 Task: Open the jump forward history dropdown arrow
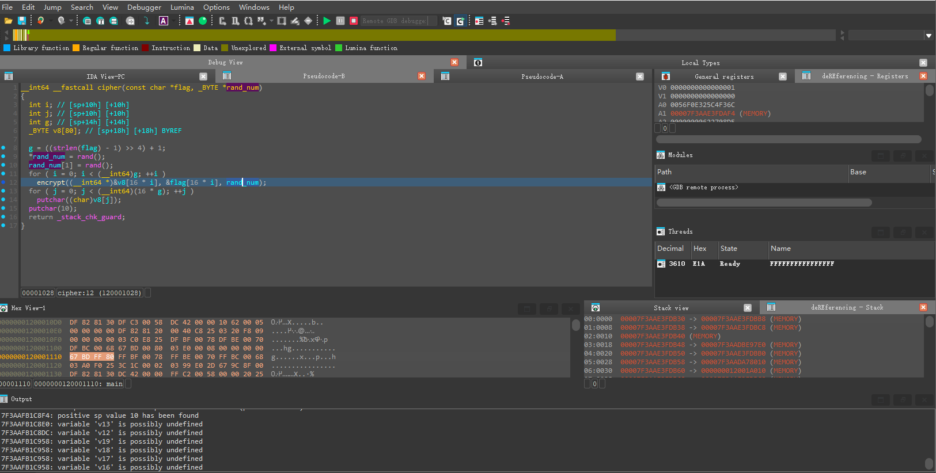[x=71, y=21]
